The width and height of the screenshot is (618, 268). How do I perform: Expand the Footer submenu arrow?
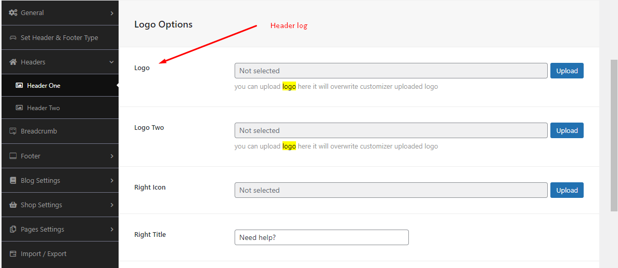coord(112,156)
